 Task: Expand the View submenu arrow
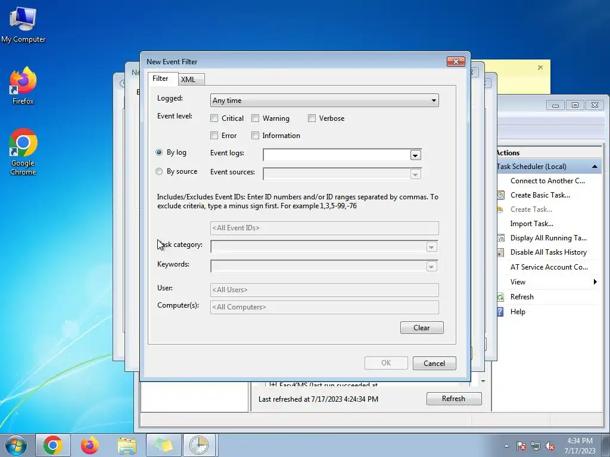[x=595, y=281]
